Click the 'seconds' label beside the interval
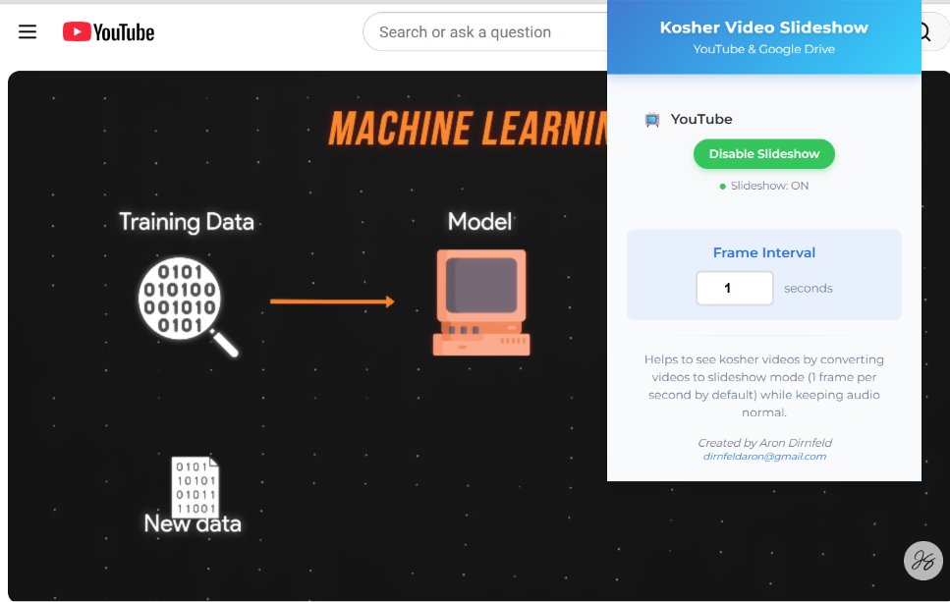Viewport: 950px width, 602px height. click(808, 289)
